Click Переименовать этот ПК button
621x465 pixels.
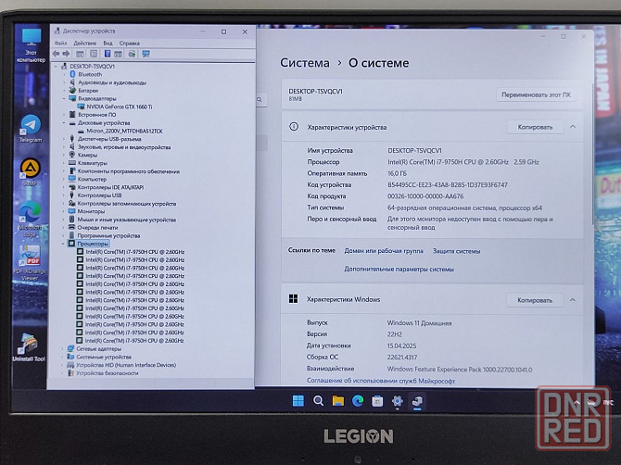(536, 95)
